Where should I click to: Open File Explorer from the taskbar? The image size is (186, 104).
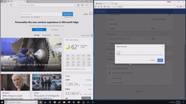point(64,102)
